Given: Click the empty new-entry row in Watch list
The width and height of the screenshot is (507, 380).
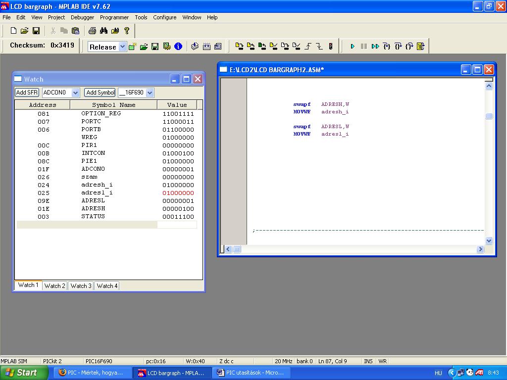Looking at the screenshot, I should [x=107, y=225].
